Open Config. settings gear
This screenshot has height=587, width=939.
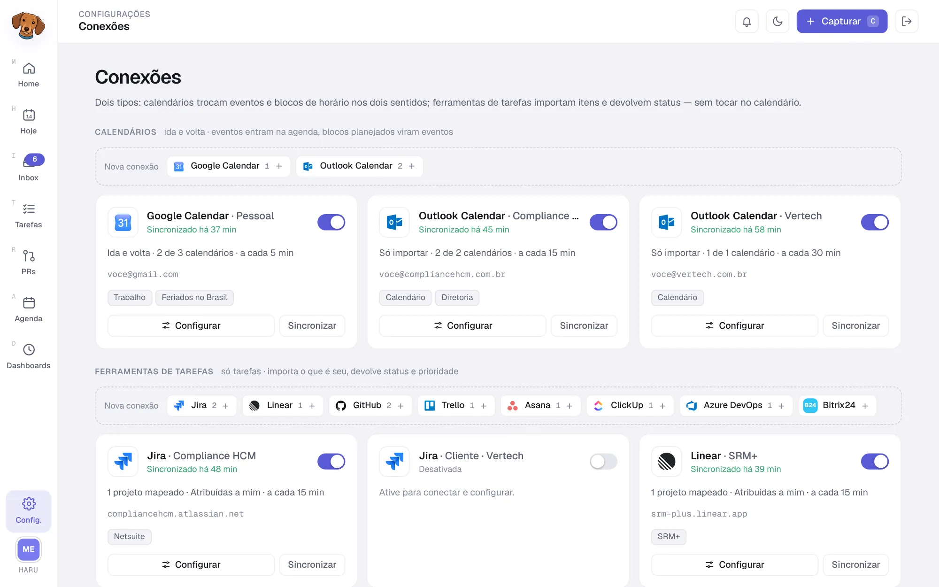29,511
